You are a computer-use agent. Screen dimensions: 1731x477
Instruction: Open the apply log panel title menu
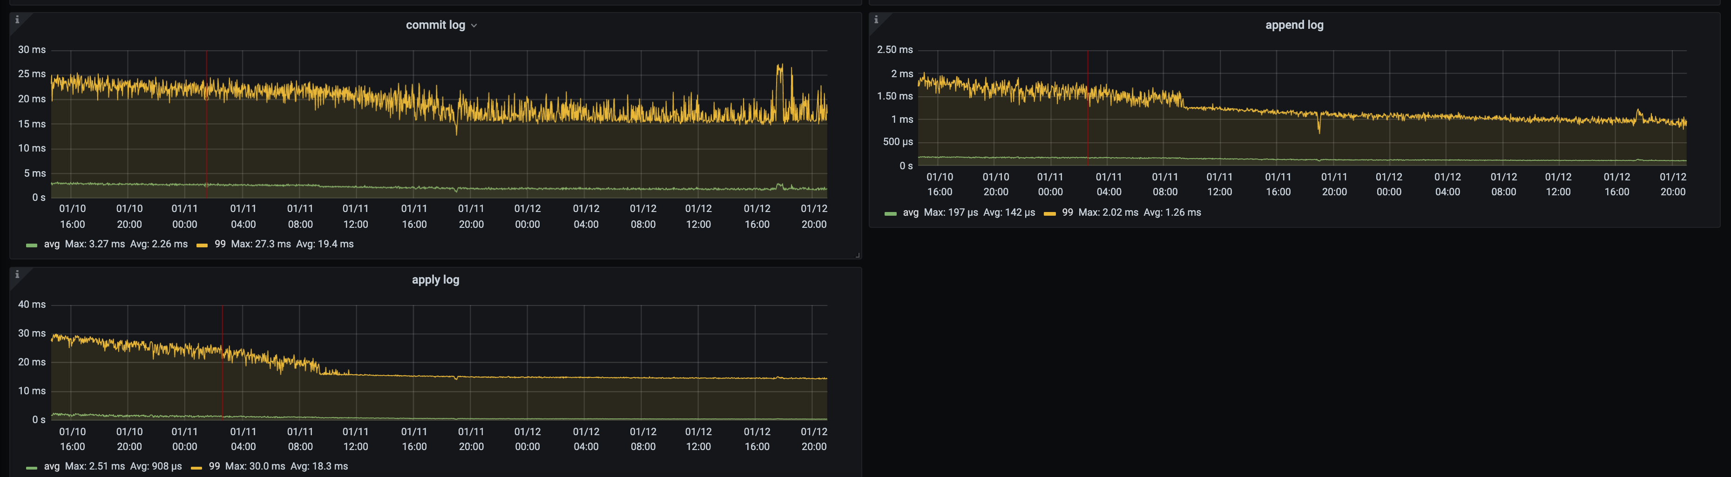click(x=435, y=280)
